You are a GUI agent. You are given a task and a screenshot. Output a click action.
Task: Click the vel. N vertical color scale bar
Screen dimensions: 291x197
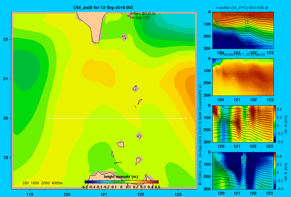point(275,124)
